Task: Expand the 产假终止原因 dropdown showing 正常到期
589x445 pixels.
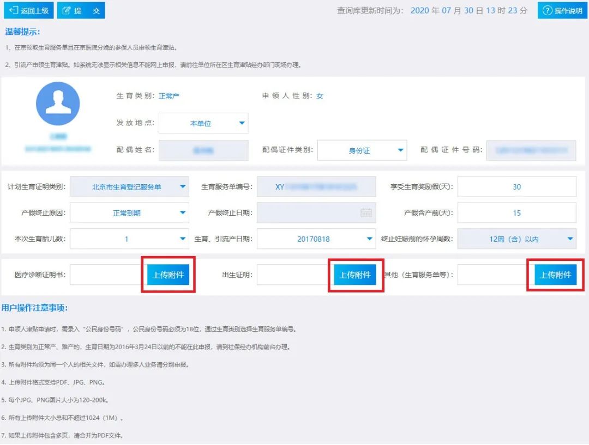Action: point(129,213)
